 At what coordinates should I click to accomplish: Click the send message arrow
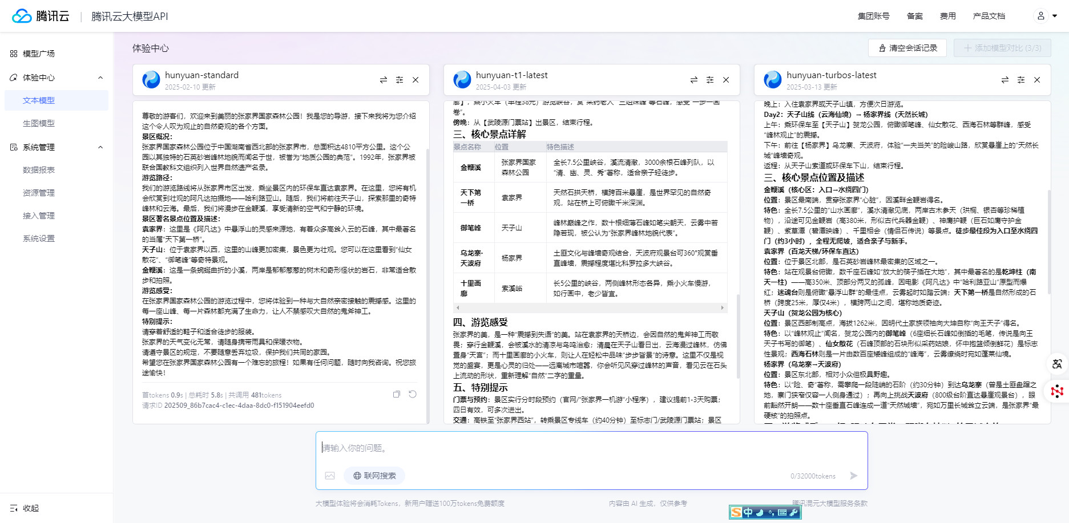(x=854, y=476)
